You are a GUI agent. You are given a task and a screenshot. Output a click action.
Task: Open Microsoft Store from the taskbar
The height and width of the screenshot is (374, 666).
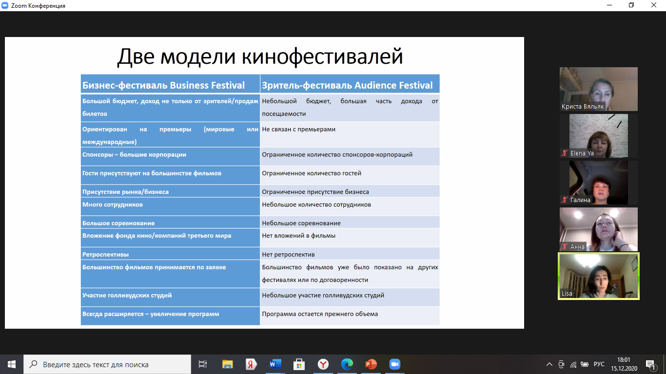tap(299, 364)
